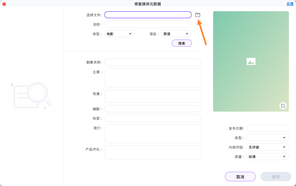This screenshot has width=296, height=186.
Task: Open the folder icon to browse files
Action: point(197,14)
